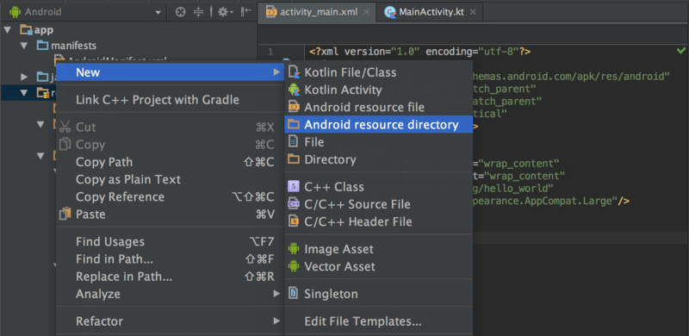Image resolution: width=689 pixels, height=336 pixels.
Task: Click the Image Asset android icon
Action: (x=294, y=249)
